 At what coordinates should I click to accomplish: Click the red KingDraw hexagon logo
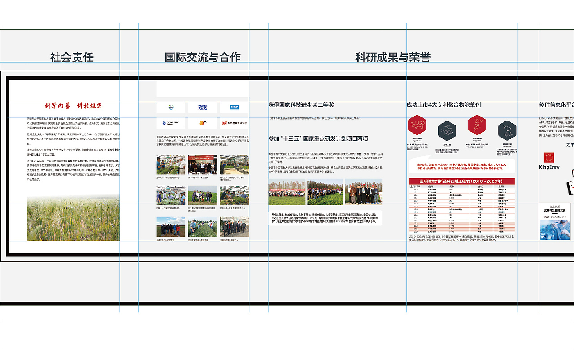(549, 158)
